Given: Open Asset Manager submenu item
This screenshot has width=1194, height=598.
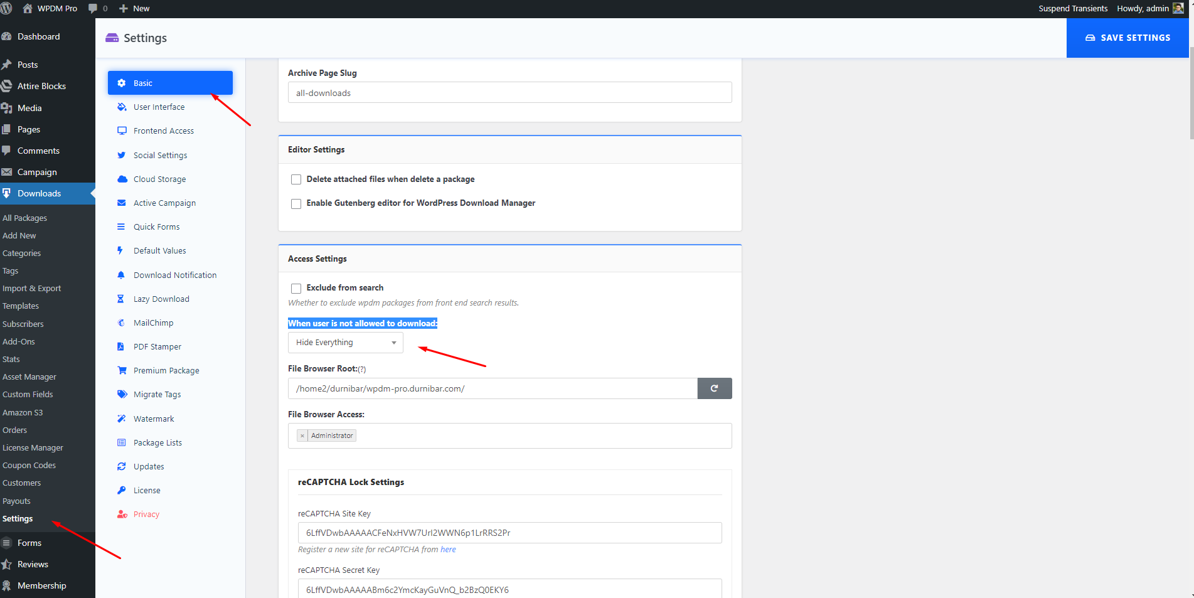Looking at the screenshot, I should point(29,376).
